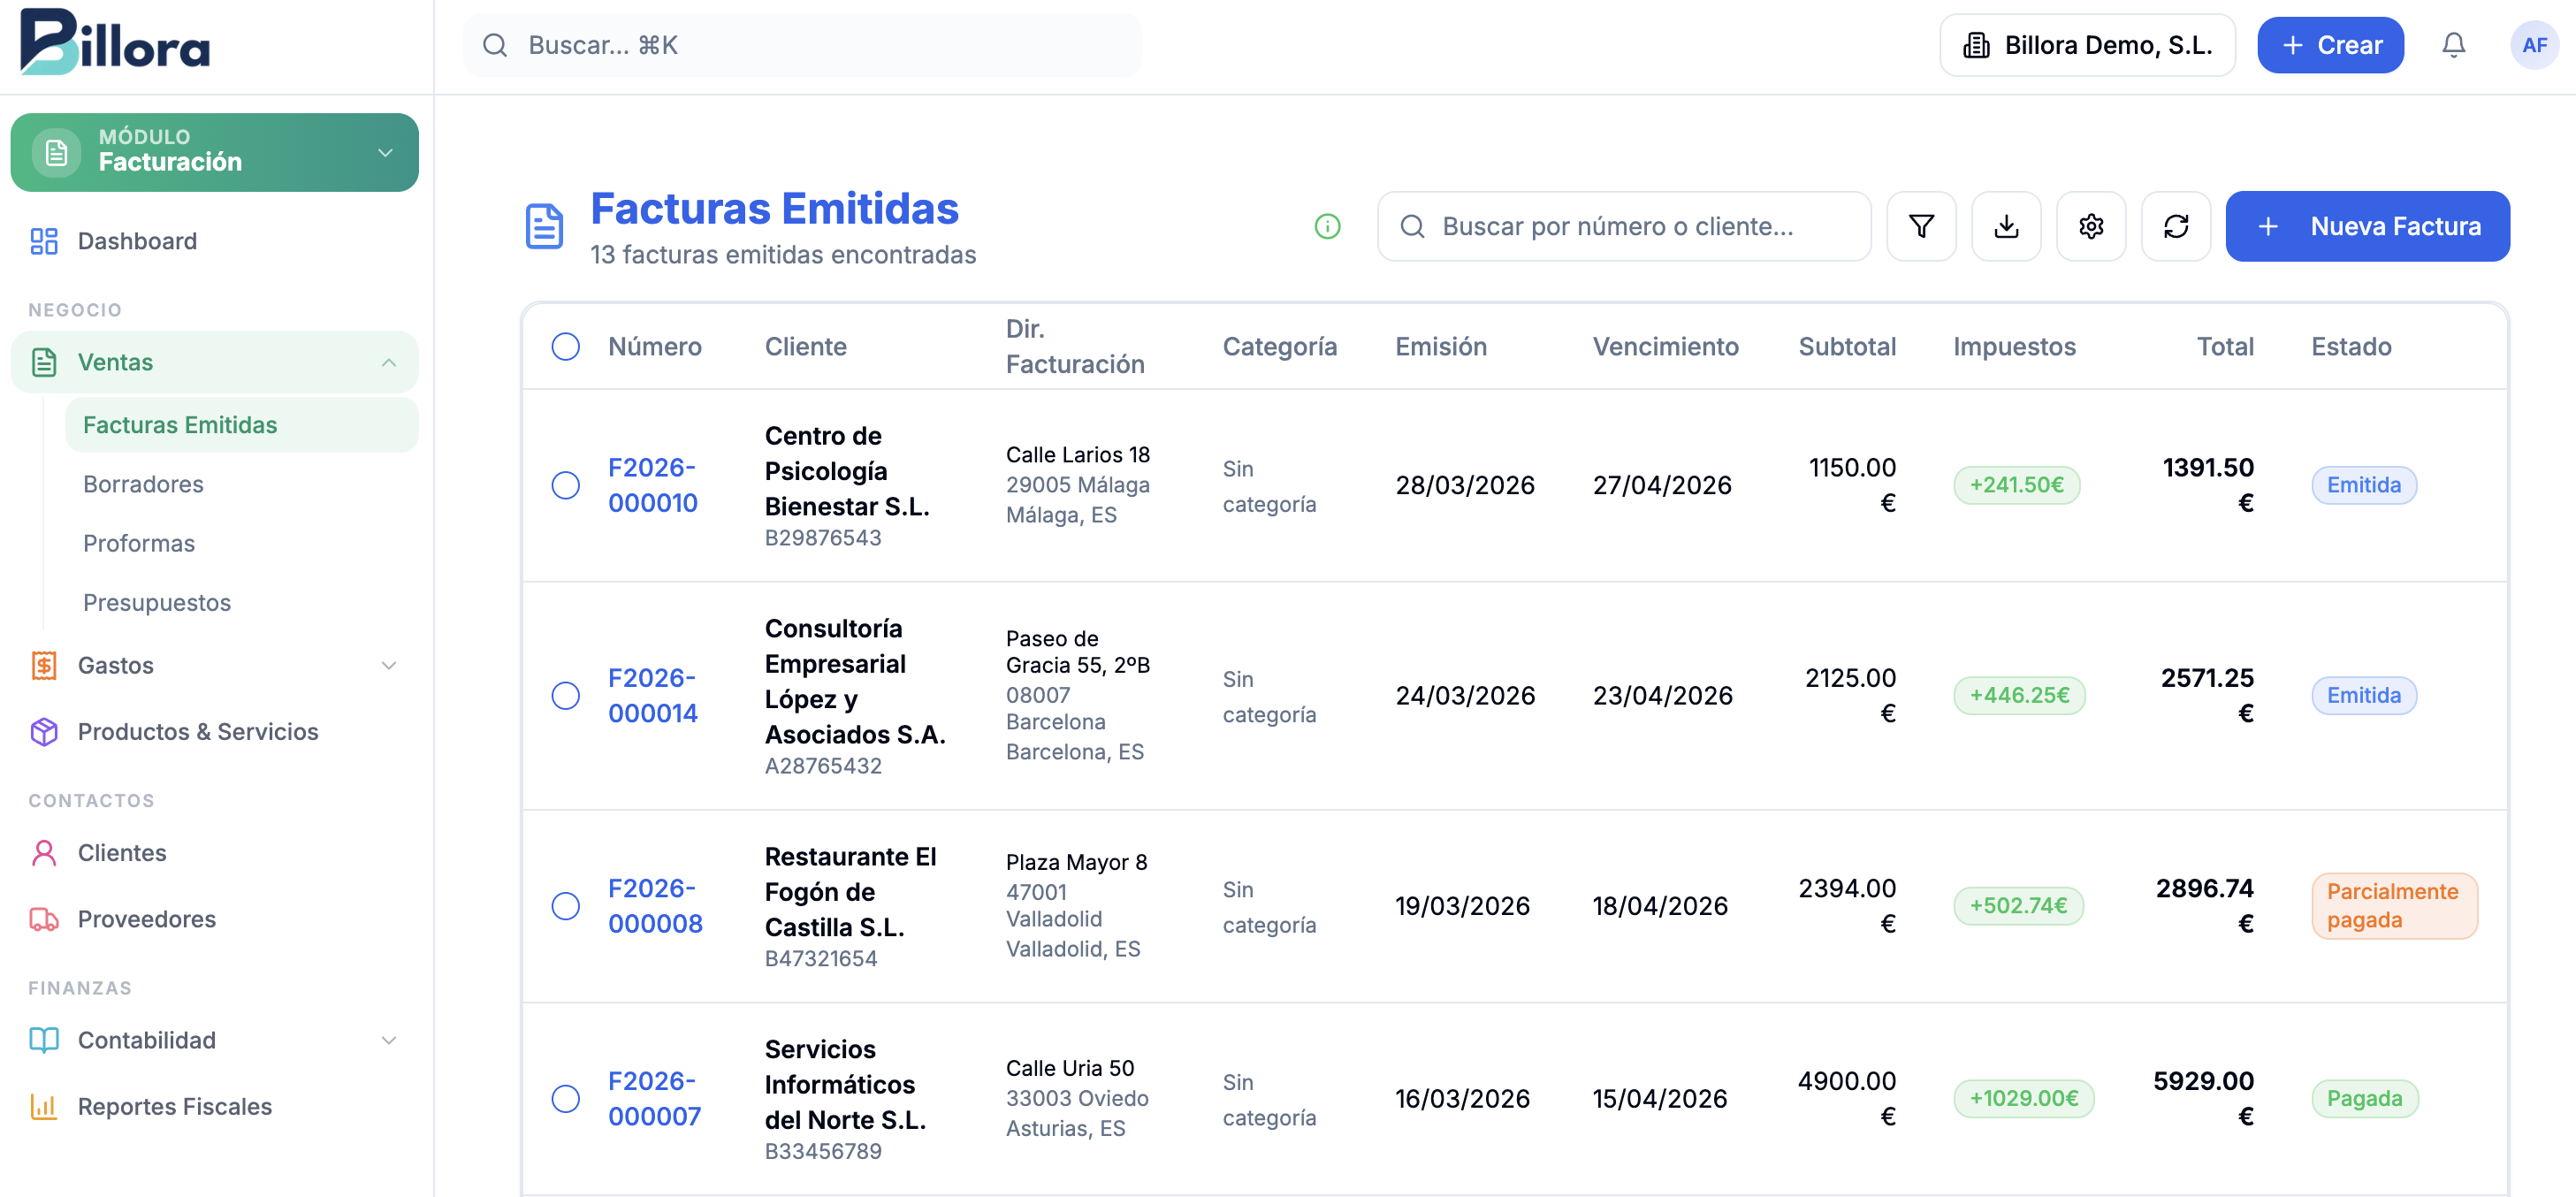2576x1197 pixels.
Task: Select invoice F2026-000010 row checkbox
Action: 566,485
